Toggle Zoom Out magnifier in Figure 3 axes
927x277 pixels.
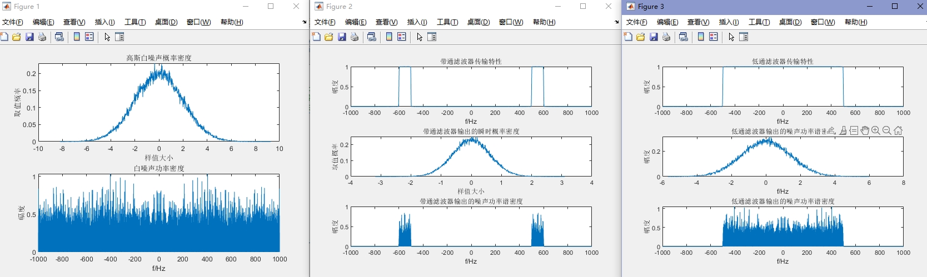point(887,130)
